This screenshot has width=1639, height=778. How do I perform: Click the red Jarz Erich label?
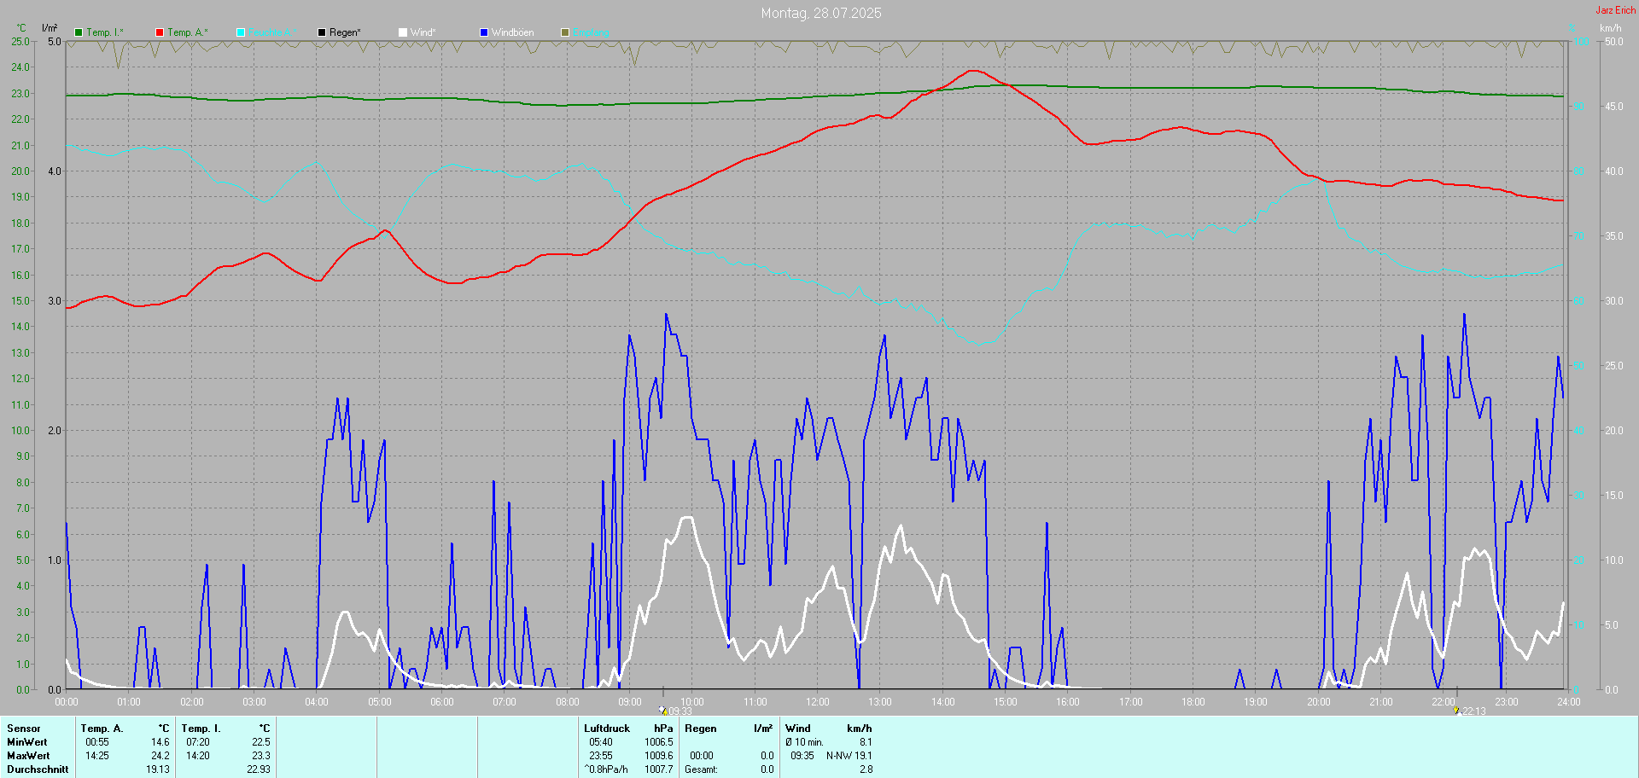coord(1616,10)
